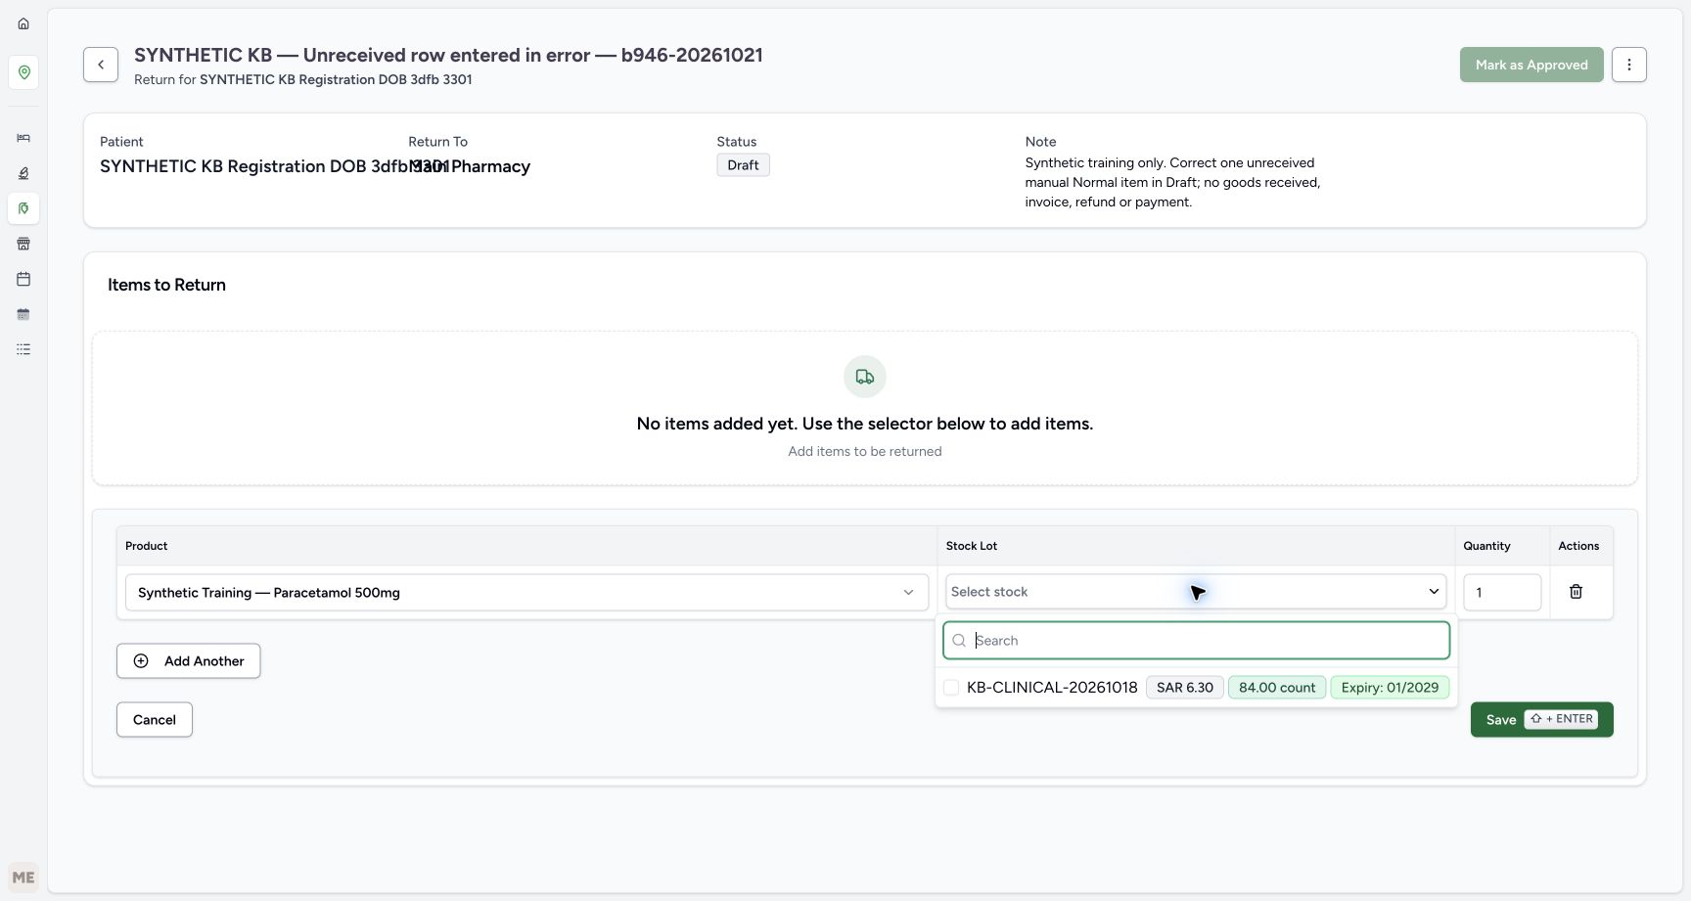Click the page title "Unreceived row entered in error"

pyautogui.click(x=446, y=55)
